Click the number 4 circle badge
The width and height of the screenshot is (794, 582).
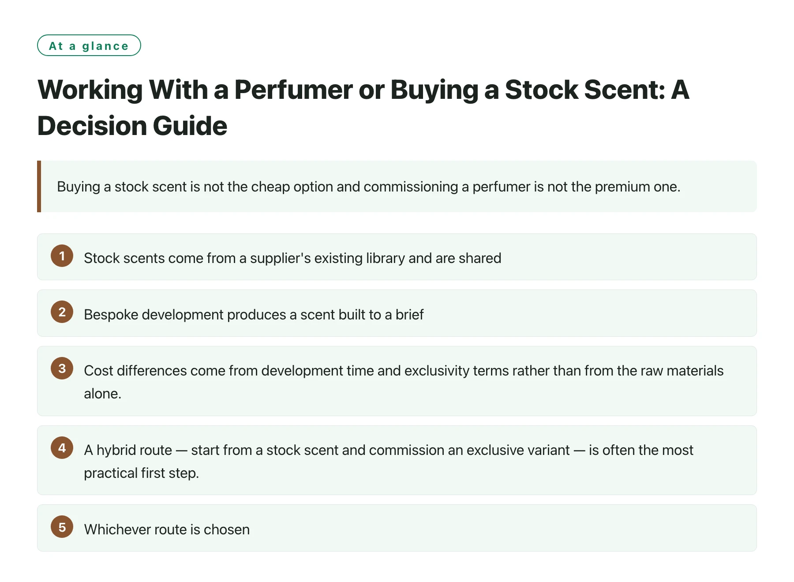[x=62, y=448]
